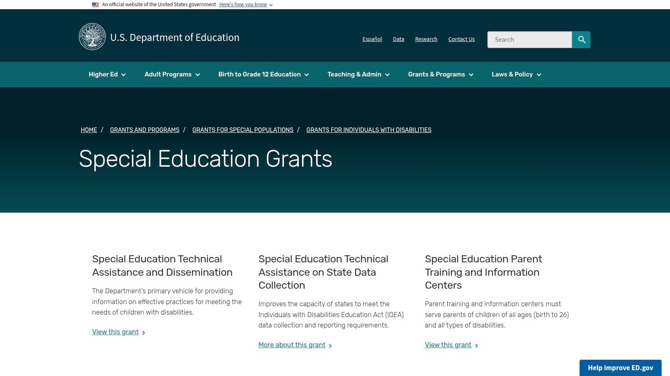Click the Research link

coord(426,39)
